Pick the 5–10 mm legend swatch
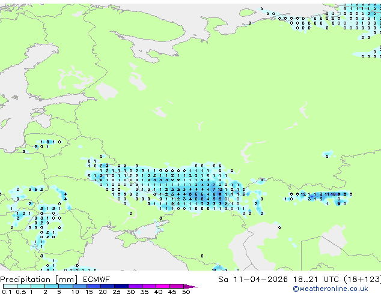 (x=66, y=286)
